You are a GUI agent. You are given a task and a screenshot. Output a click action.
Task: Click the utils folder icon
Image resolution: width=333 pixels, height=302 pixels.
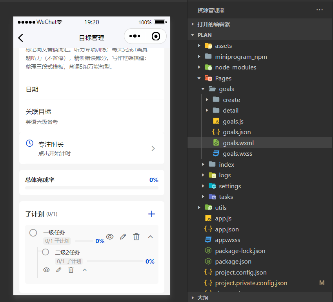(208, 207)
